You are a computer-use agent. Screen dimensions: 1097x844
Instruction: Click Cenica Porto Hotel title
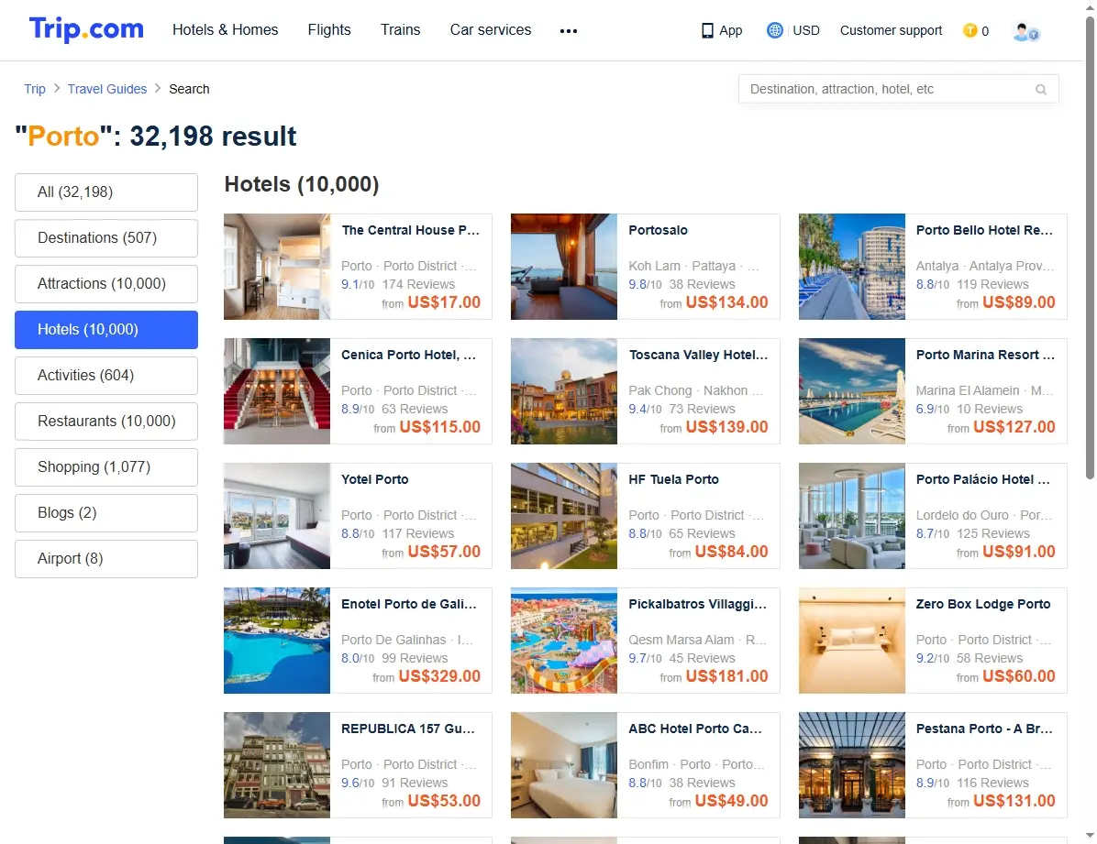tap(408, 355)
